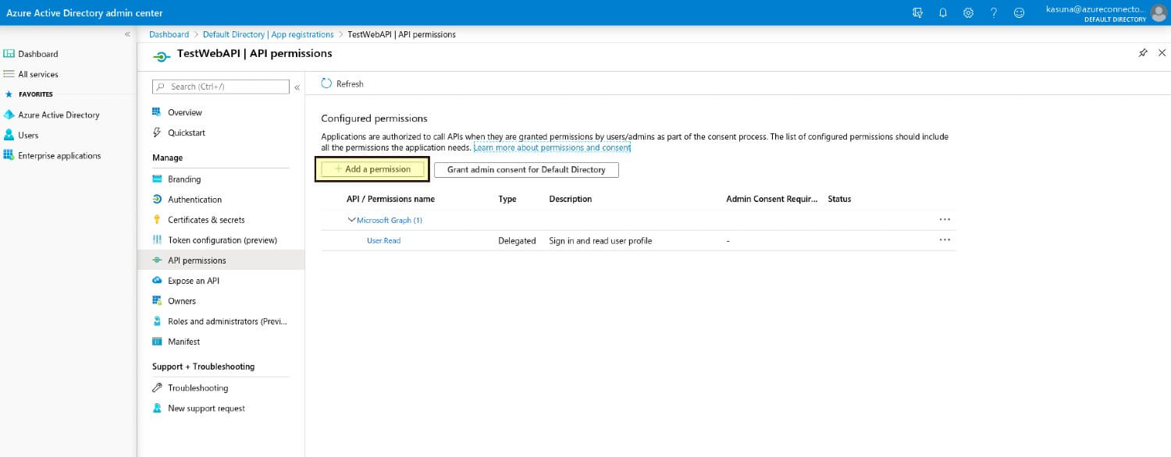Click the Refresh icon
The image size is (1171, 457).
click(x=328, y=83)
